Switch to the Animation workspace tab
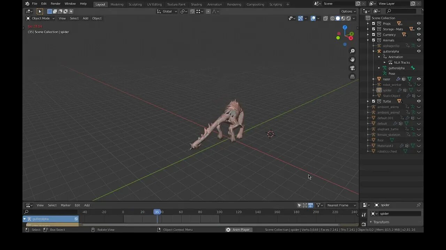 pos(214,5)
